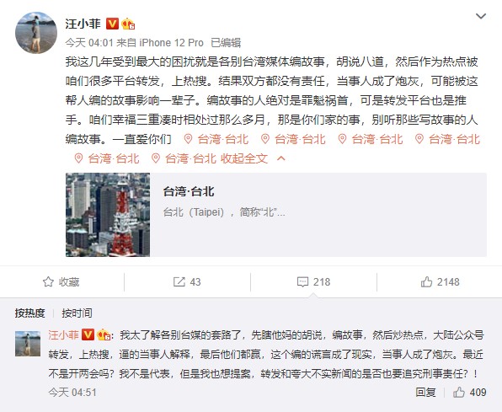Open the 台湾·台北 card title
The height and width of the screenshot is (412, 502).
pos(189,191)
